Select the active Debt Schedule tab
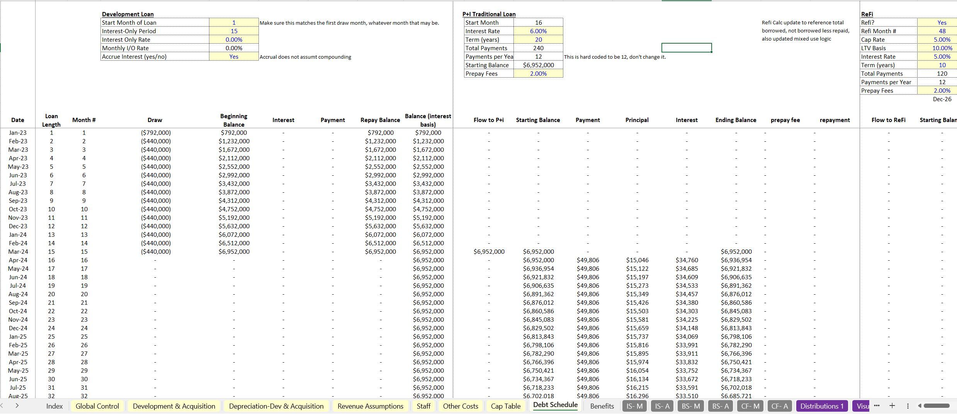The width and height of the screenshot is (957, 414). pyautogui.click(x=555, y=405)
